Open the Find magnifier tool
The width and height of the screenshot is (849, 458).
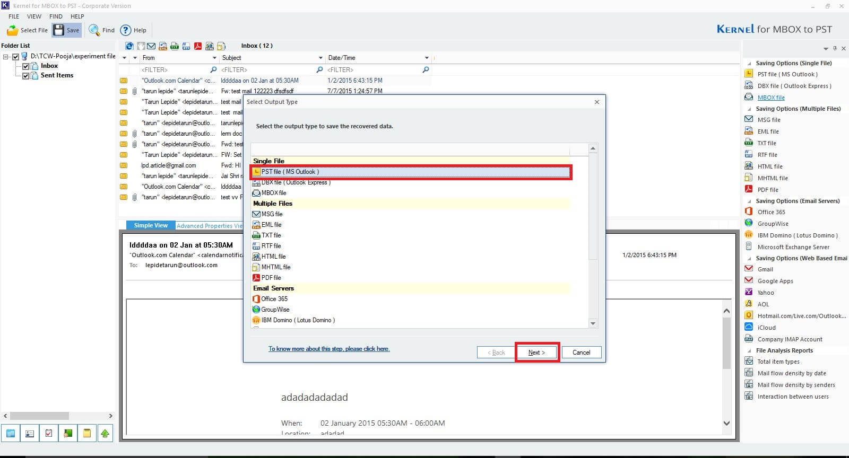tap(94, 30)
